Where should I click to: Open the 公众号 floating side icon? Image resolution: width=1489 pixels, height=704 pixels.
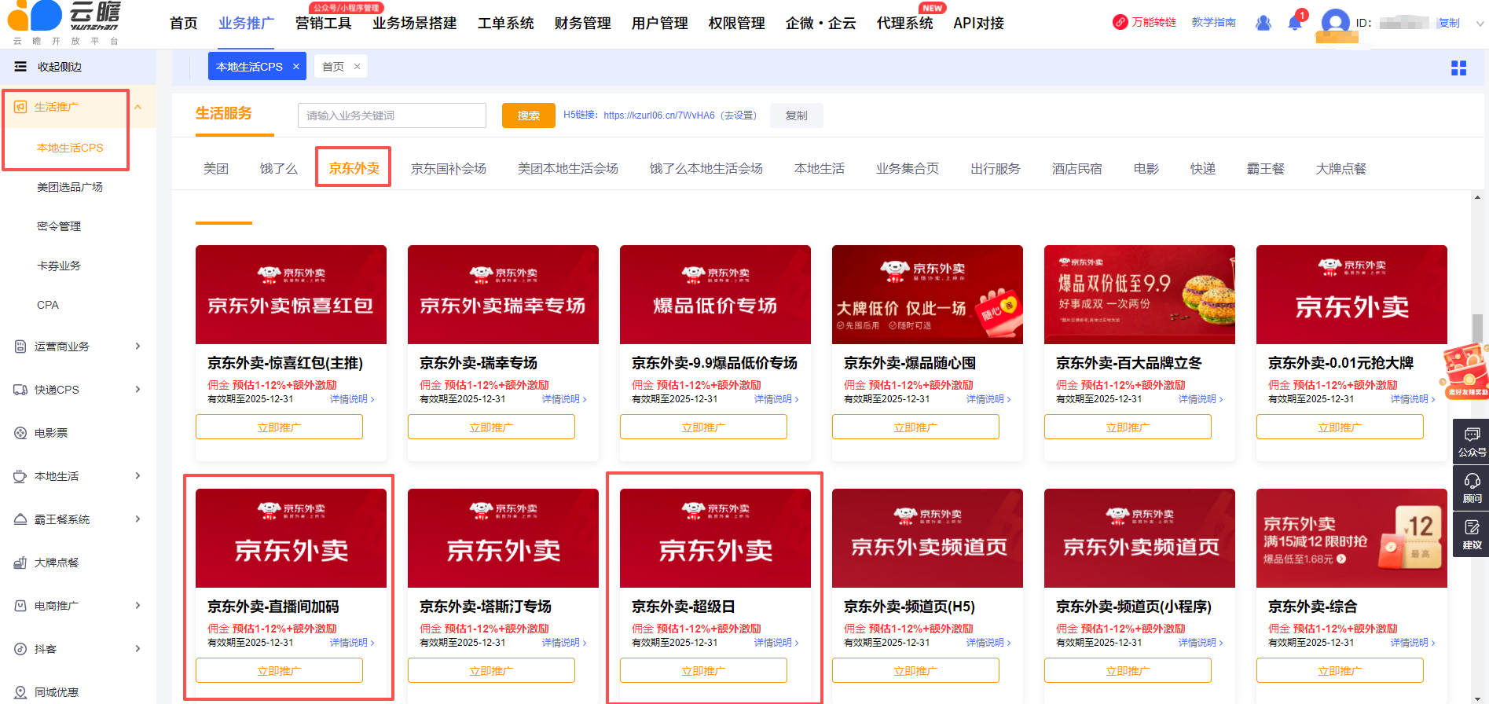click(1471, 441)
